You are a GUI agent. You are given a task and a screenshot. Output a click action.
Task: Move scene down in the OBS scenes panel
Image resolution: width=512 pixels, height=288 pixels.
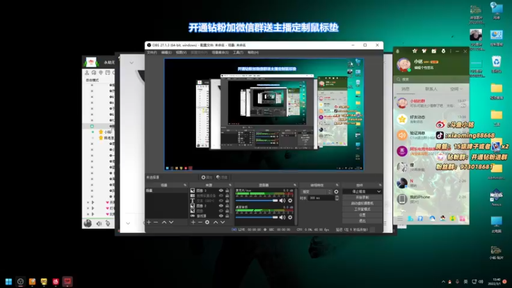tap(171, 222)
